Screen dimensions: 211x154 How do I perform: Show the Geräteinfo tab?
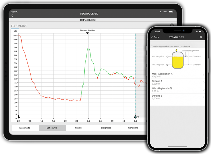coord(133,128)
